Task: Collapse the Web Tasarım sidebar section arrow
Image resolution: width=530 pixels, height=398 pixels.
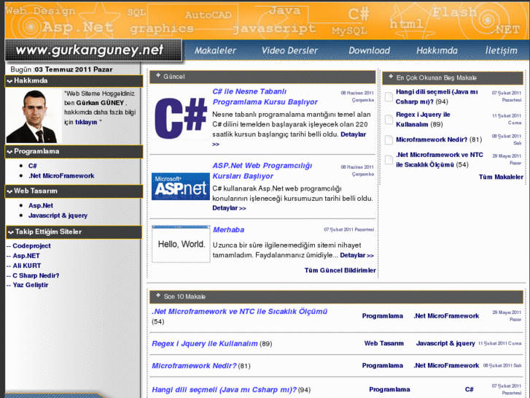Action: coord(9,191)
